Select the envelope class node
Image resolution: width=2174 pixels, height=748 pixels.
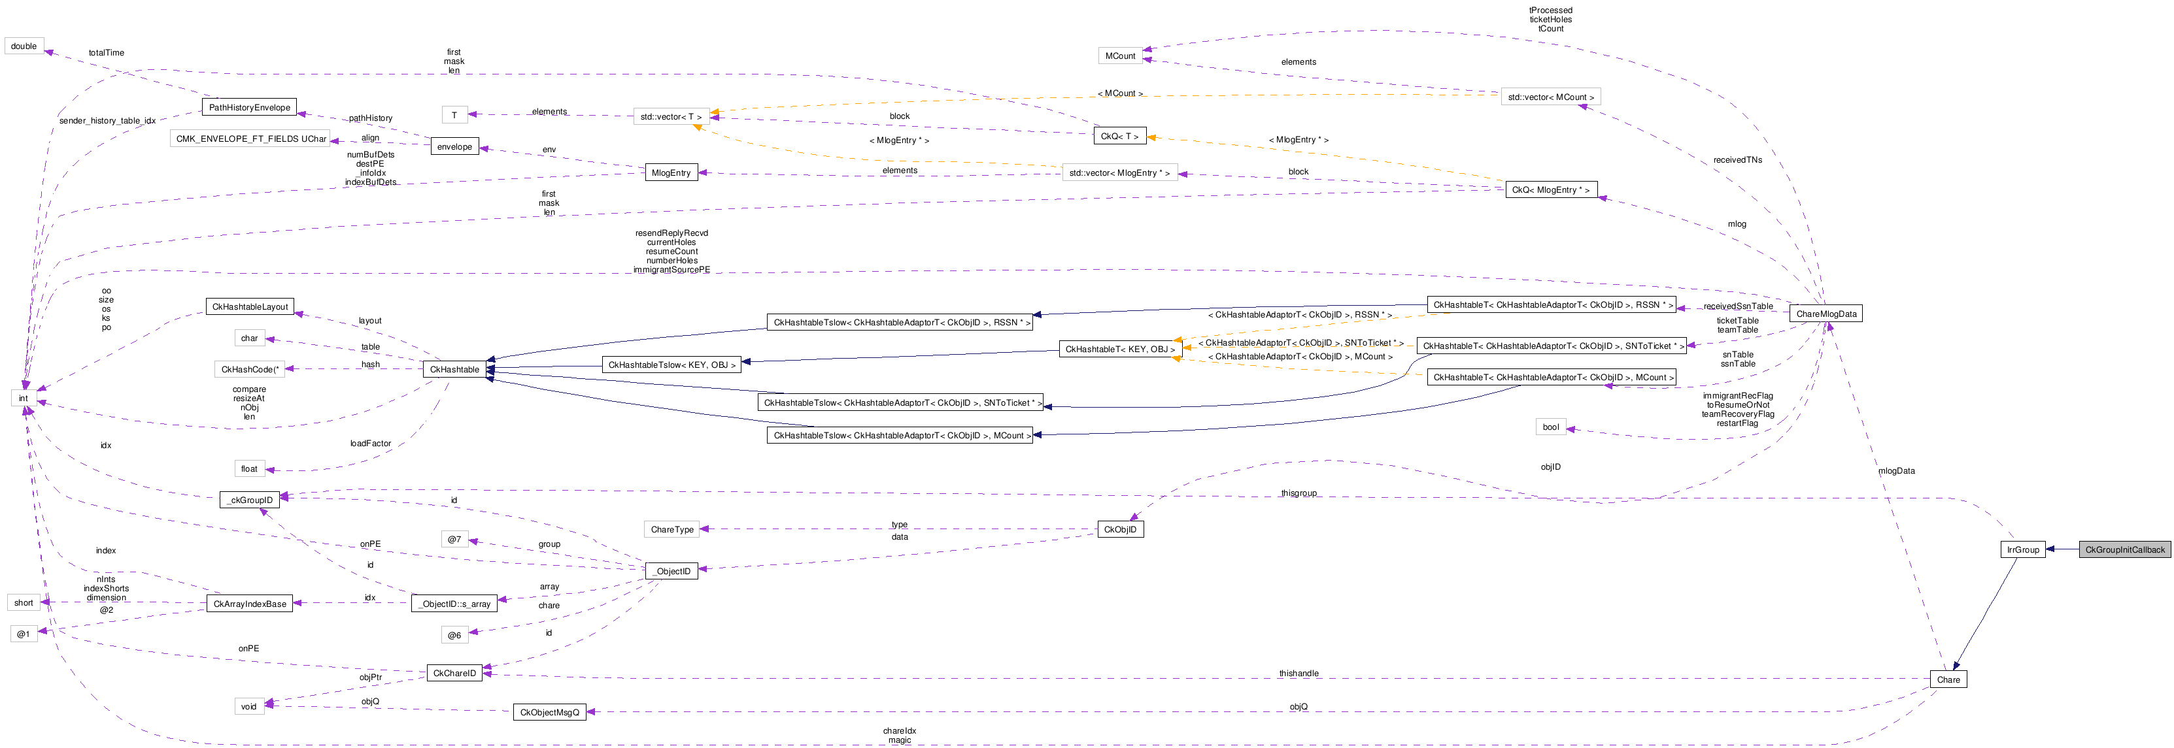tap(454, 147)
